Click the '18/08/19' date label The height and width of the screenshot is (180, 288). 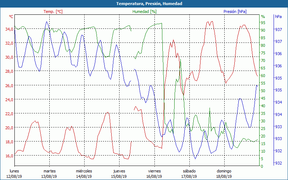224,176
